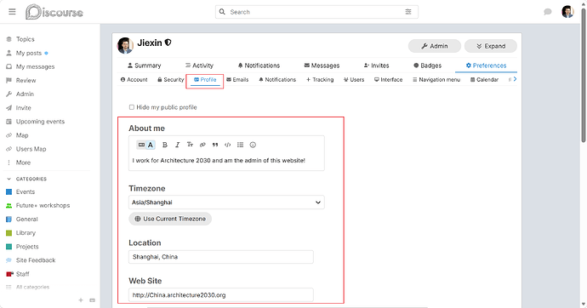
Task: Open the Messages tab
Action: [x=322, y=66]
